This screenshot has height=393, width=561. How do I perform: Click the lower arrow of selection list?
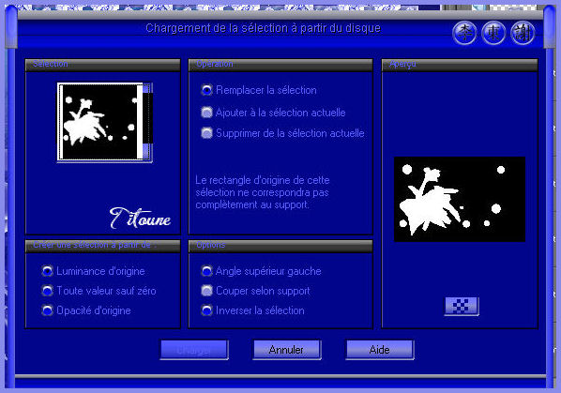147,152
